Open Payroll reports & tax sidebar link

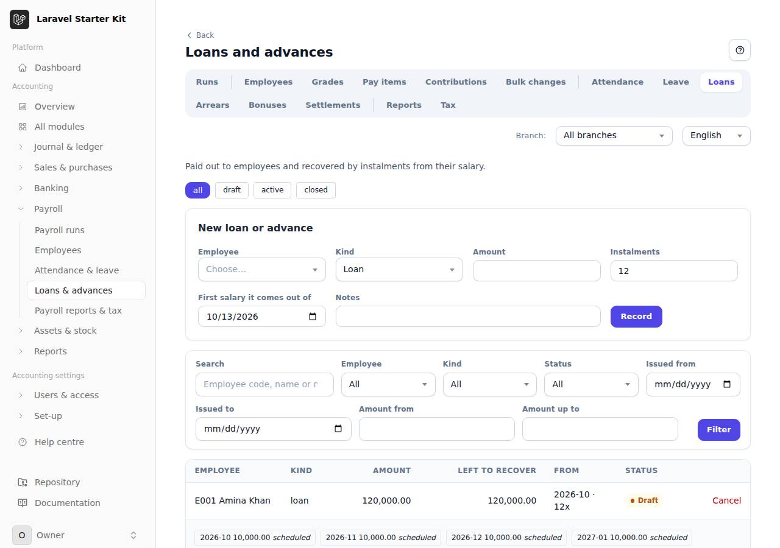[86, 311]
